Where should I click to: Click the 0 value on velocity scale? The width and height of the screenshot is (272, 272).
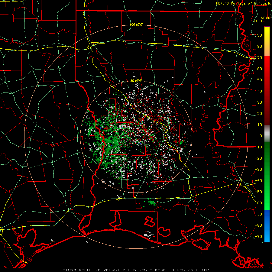coord(261,136)
